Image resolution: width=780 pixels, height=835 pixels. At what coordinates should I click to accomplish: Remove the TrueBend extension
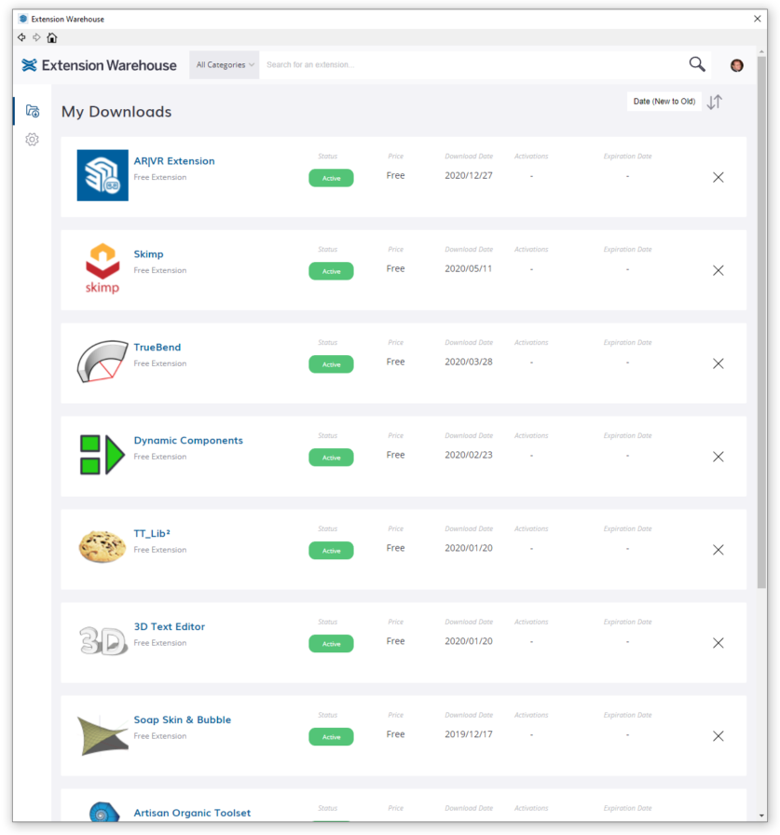pos(718,363)
